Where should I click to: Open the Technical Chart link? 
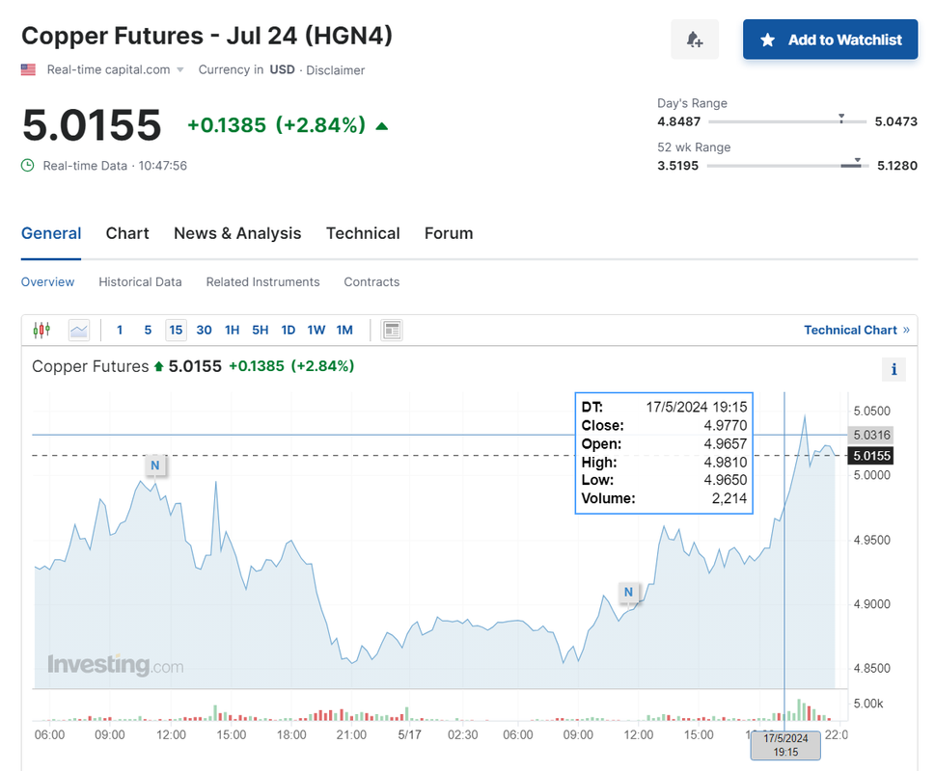point(856,330)
